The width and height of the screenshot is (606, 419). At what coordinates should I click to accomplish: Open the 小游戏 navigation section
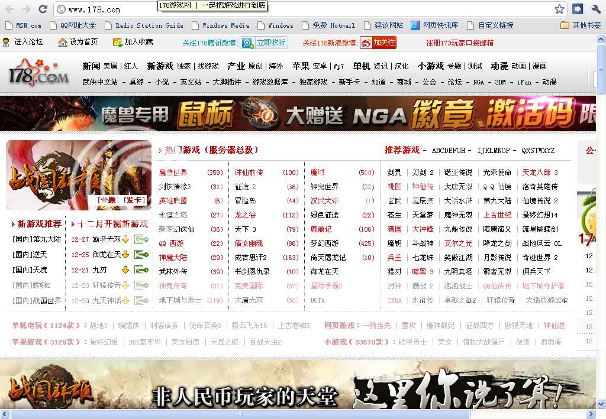[431, 66]
